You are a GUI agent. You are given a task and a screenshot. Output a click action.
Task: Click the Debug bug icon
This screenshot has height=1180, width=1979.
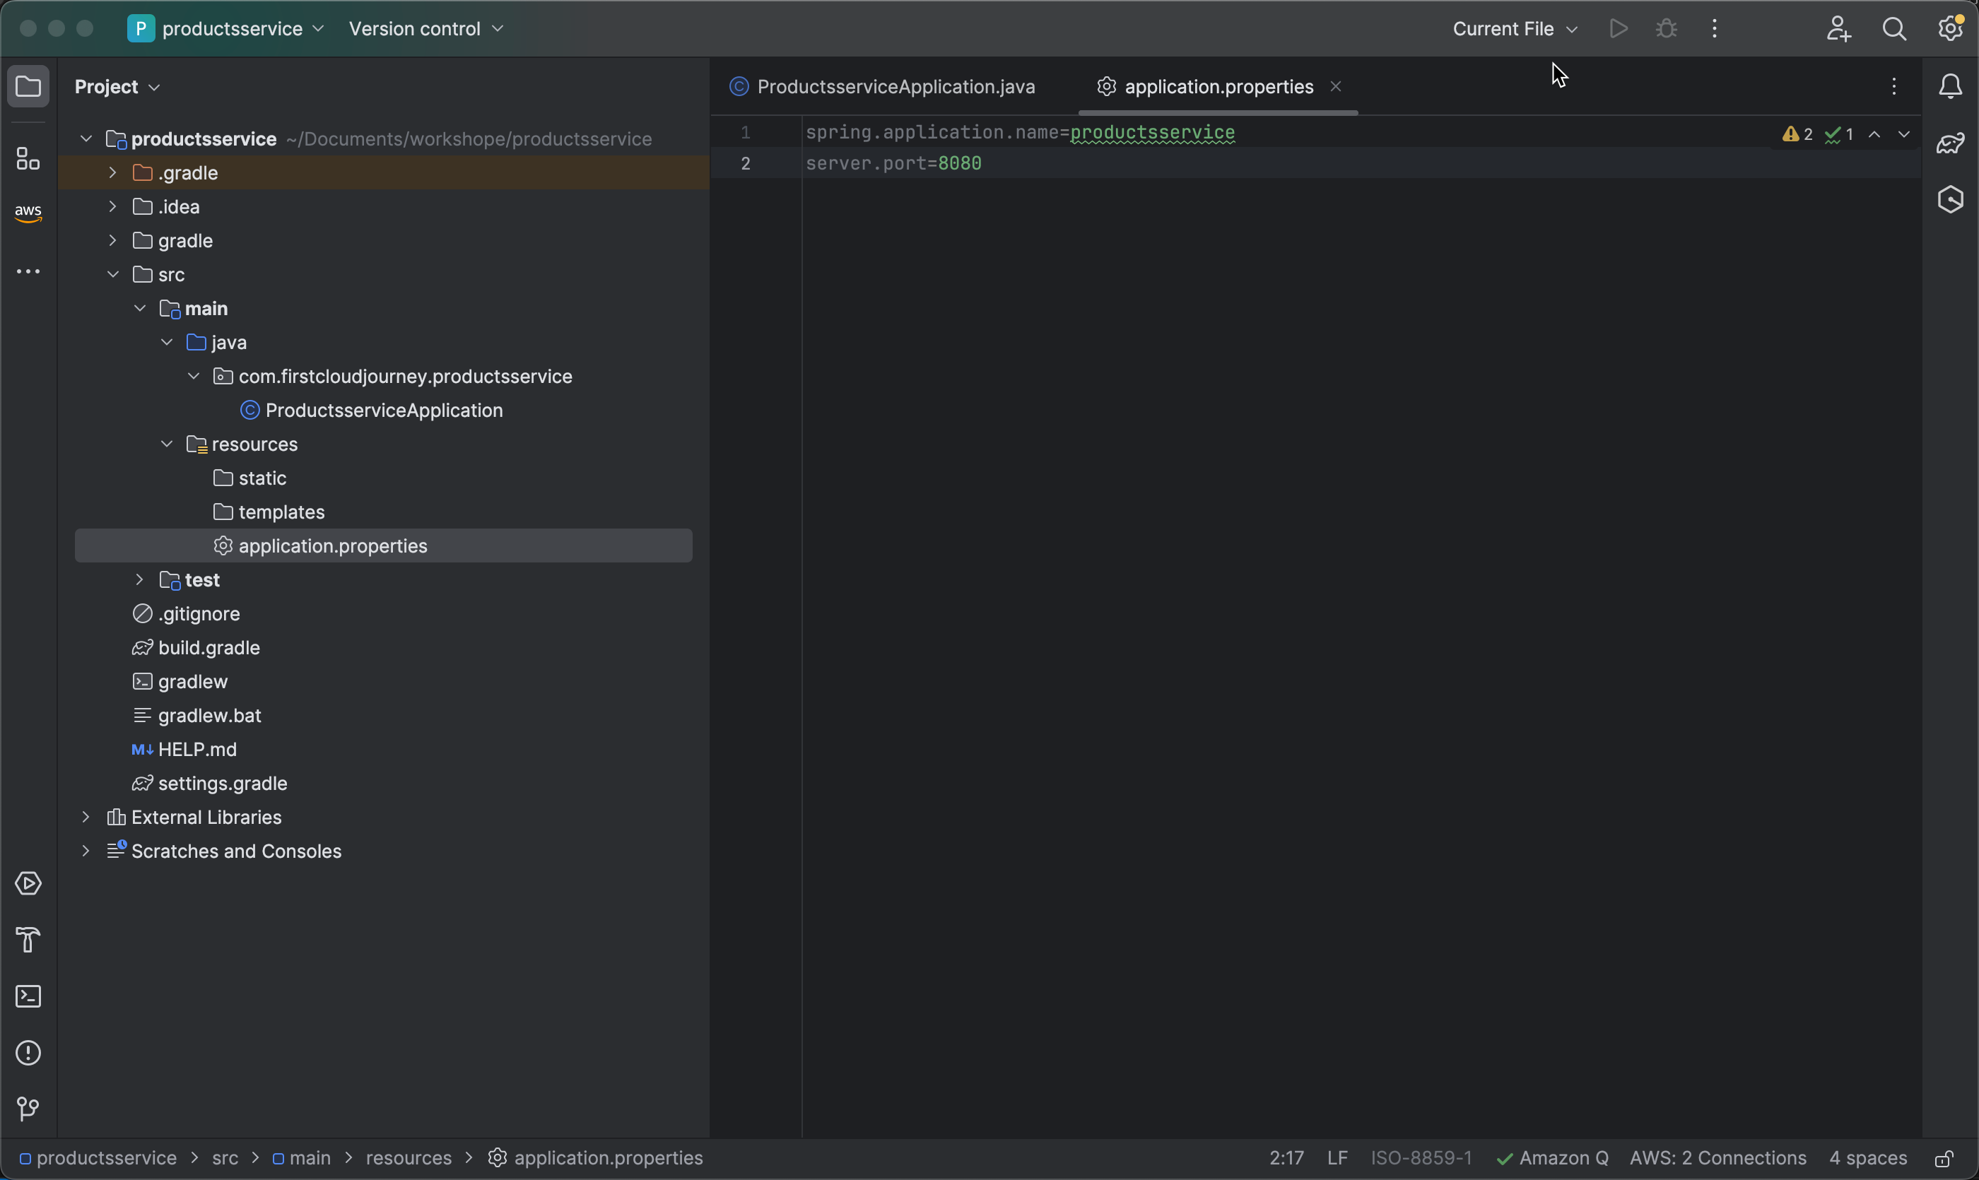click(1667, 29)
